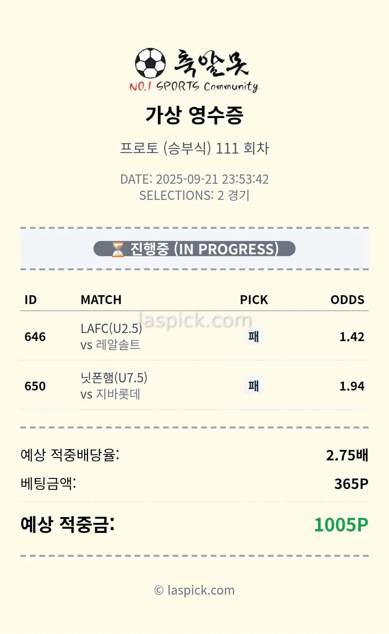The width and height of the screenshot is (389, 634).
Task: Click the ODDS column header
Action: point(347,300)
